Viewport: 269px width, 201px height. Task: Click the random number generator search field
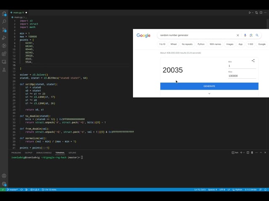[197, 35]
